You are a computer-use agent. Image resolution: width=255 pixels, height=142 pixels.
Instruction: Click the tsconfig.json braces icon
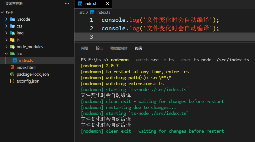[12, 81]
